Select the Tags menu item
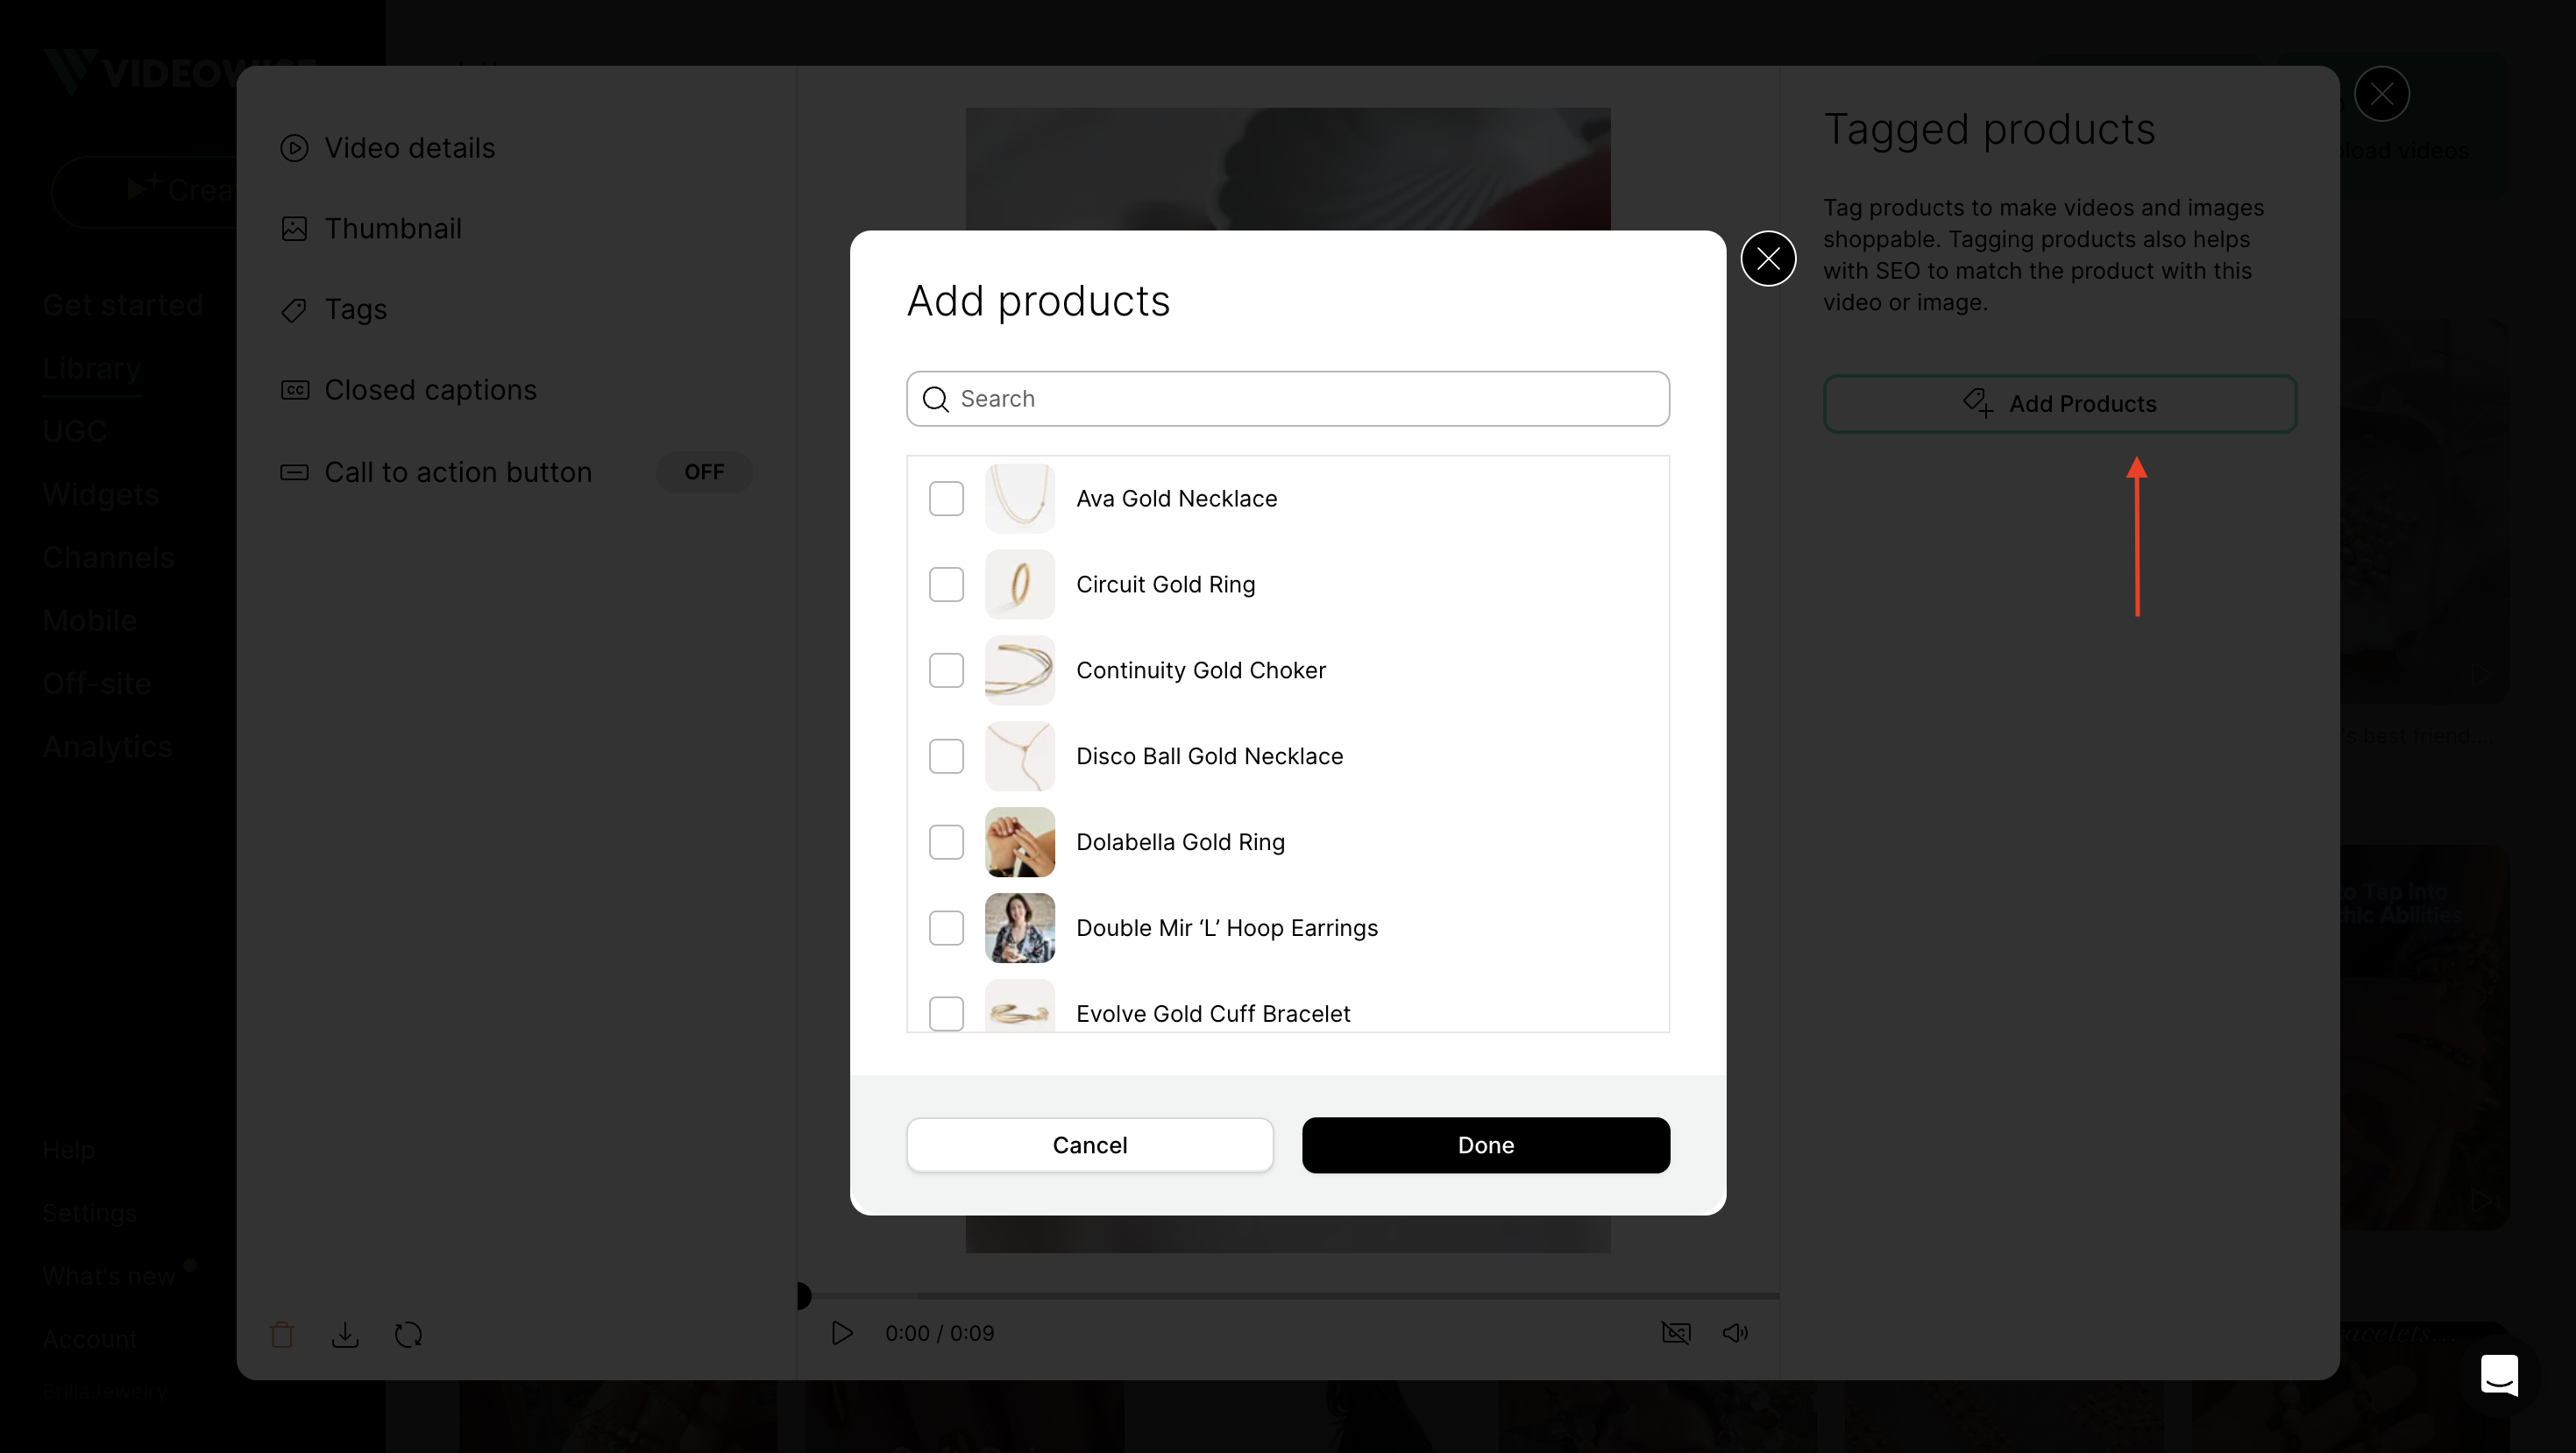 point(354,309)
